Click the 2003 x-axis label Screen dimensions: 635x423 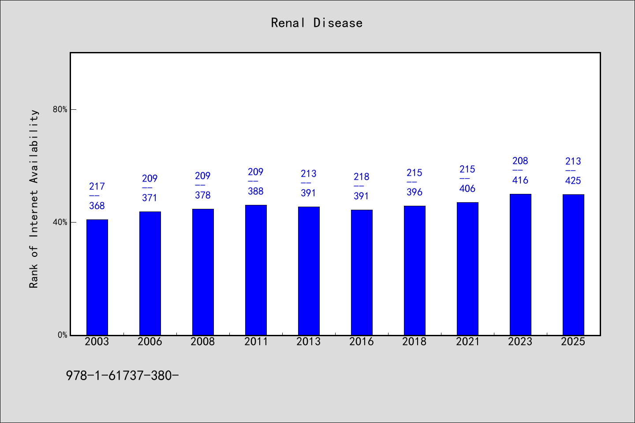pos(97,341)
